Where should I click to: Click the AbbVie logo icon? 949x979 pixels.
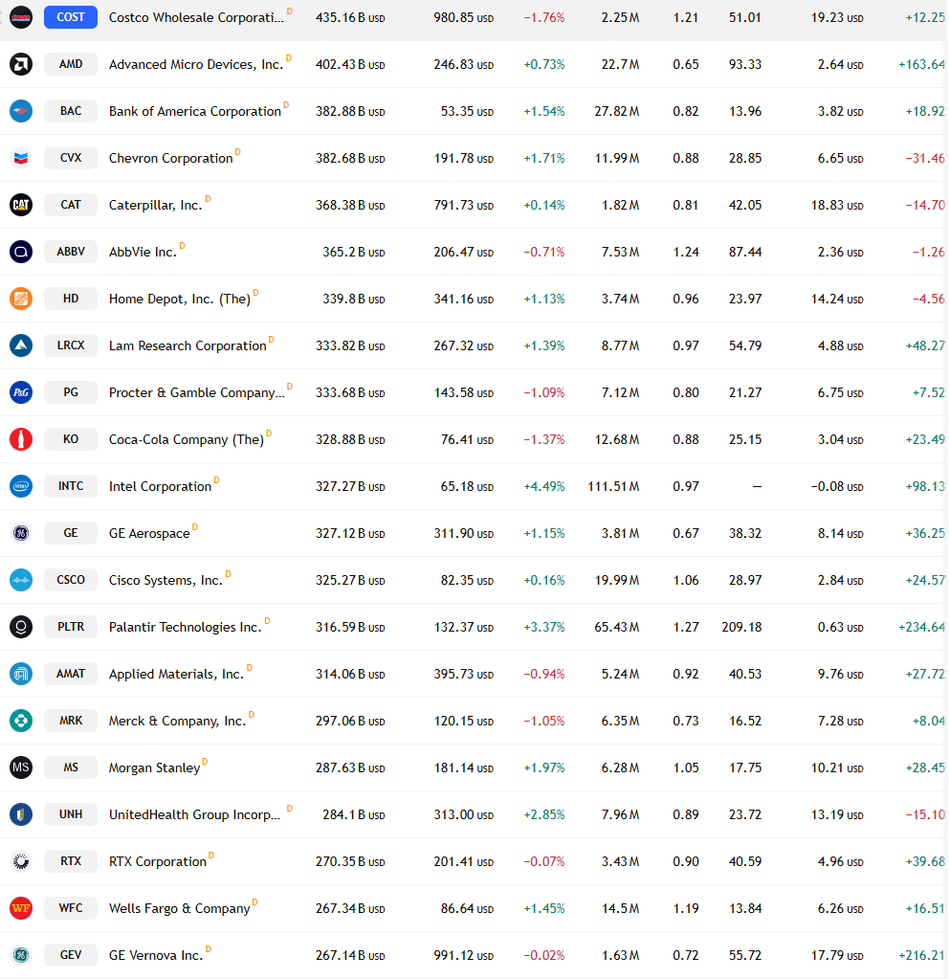21,251
